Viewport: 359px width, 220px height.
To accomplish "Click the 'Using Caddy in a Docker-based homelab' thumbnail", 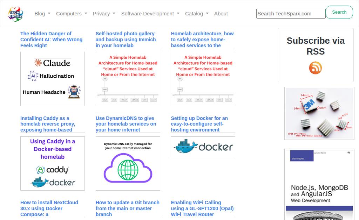I will point(53,164).
